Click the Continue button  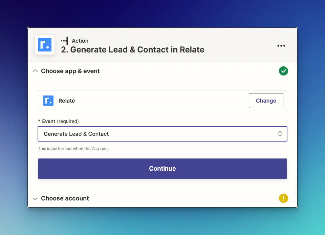(x=162, y=169)
